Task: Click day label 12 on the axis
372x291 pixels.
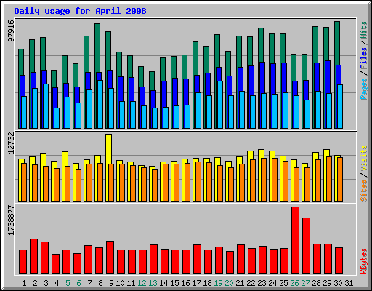Action: click(142, 283)
